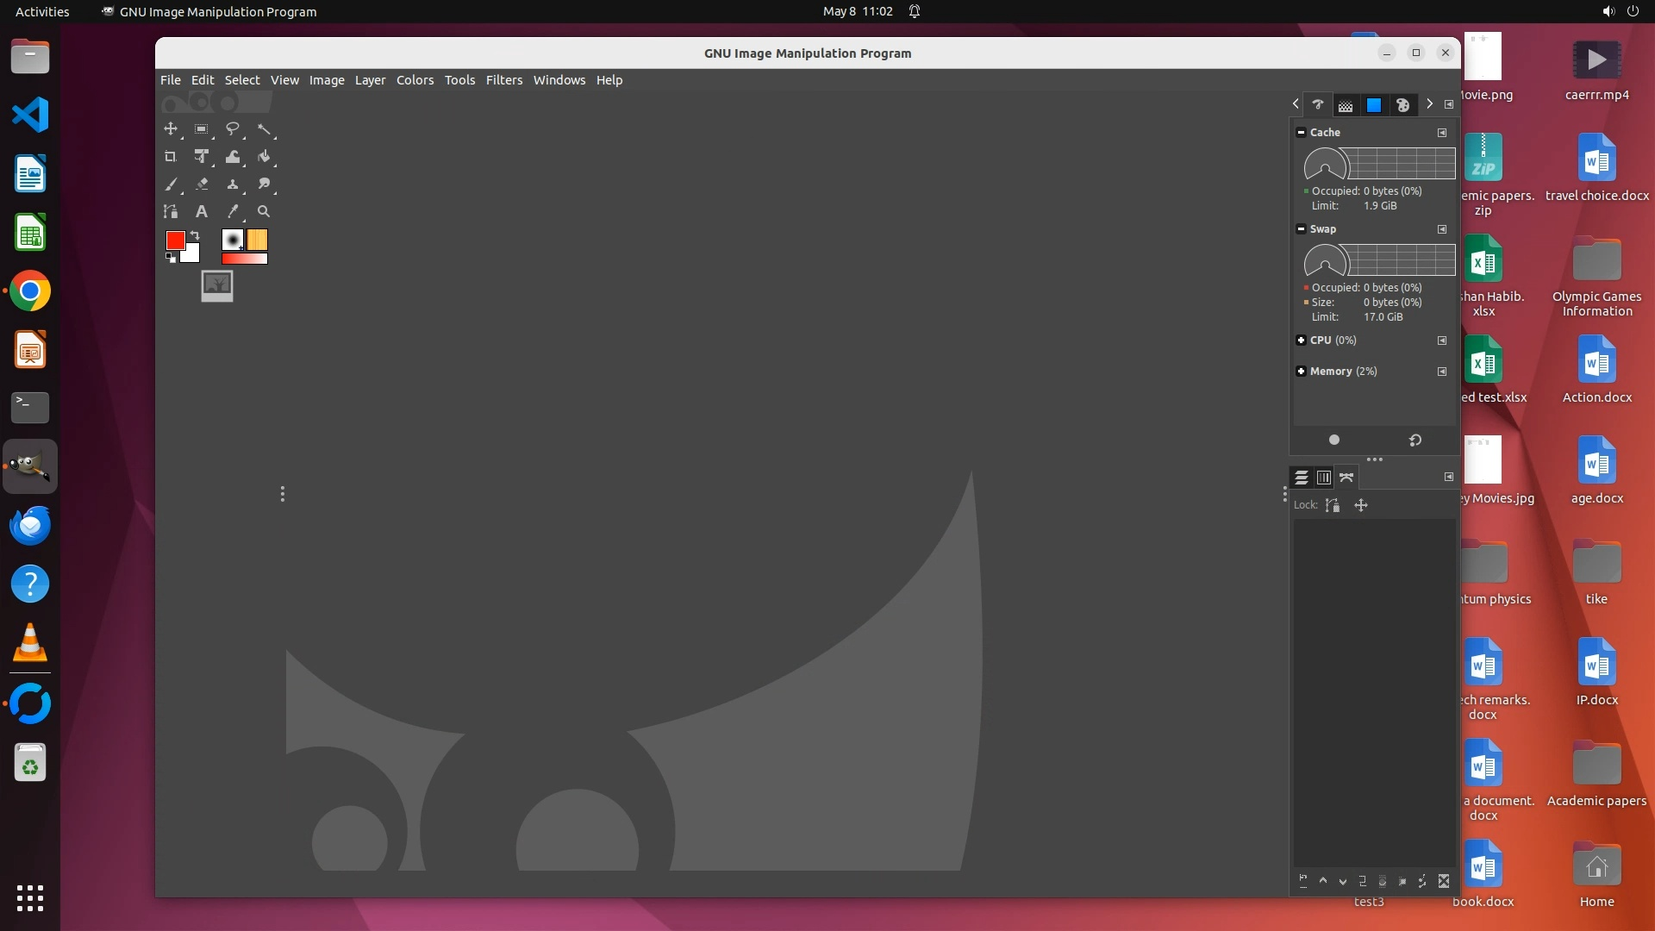Toggle the lock pixels option
1655x931 pixels.
[x=1333, y=505]
